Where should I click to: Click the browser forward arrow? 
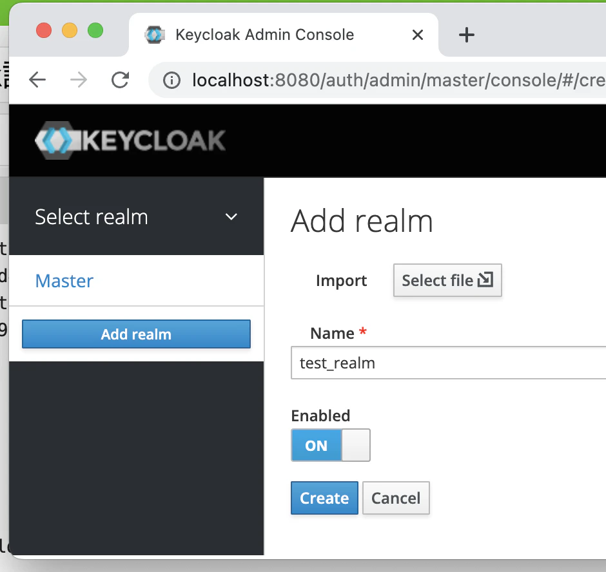(x=79, y=81)
